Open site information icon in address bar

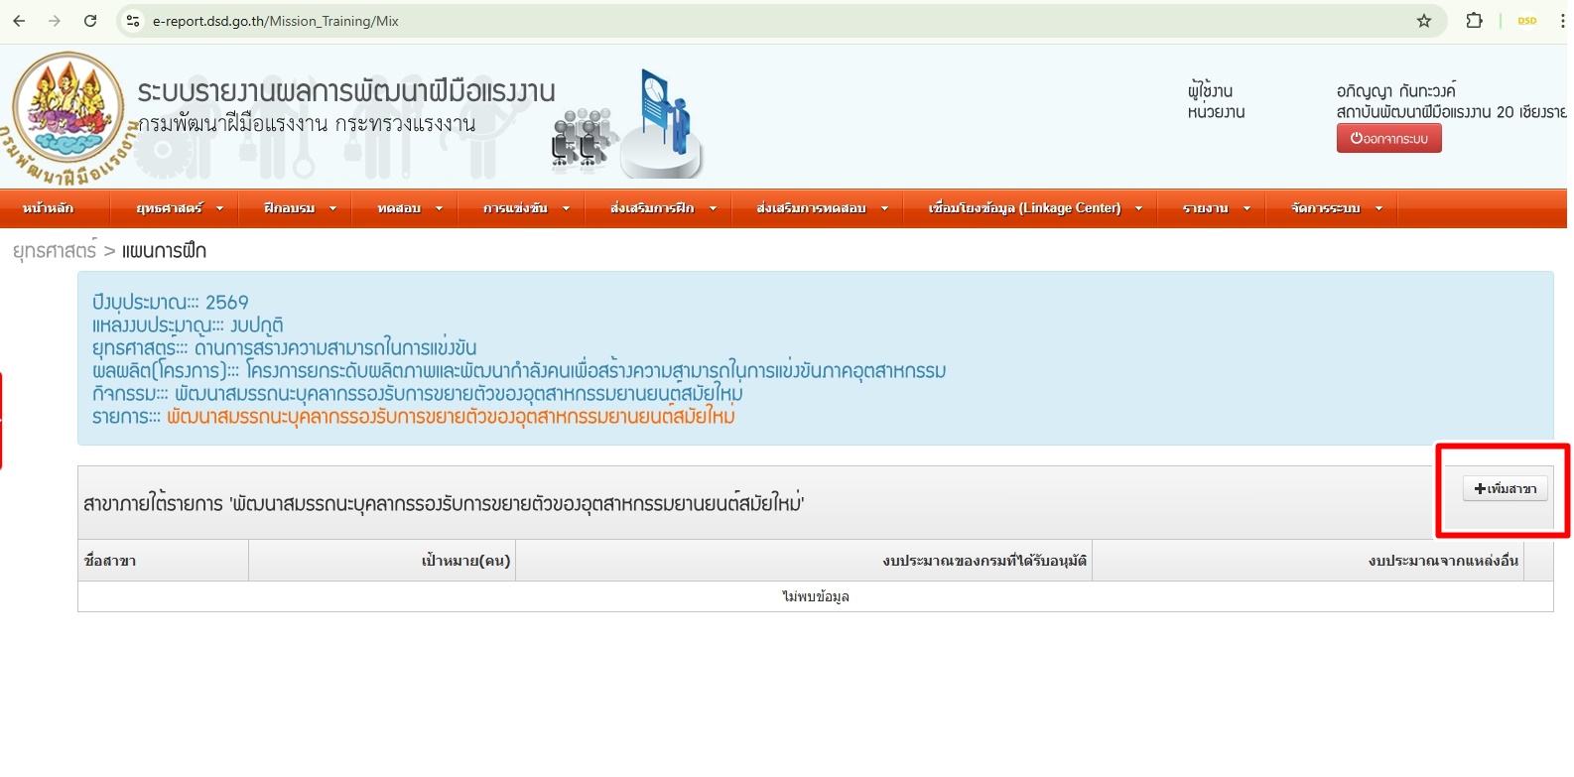(x=133, y=21)
